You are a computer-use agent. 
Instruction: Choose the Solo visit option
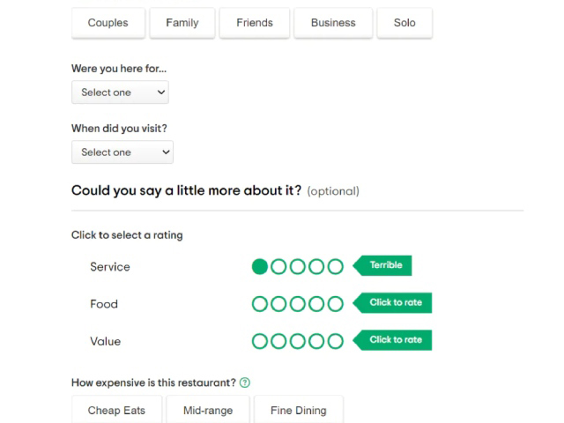tap(404, 23)
